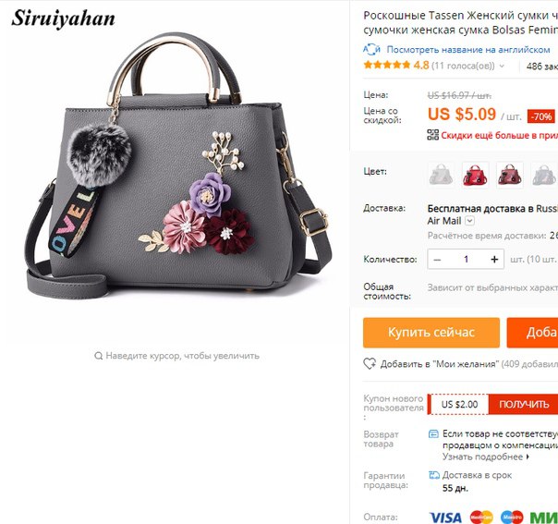This screenshot has height=524, width=558.
Task: Open the Air Mail shipping method dropdown
Action: 469,221
